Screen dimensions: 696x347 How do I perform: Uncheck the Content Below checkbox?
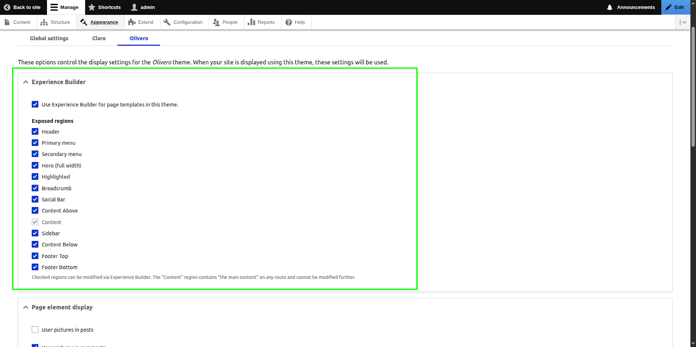click(x=35, y=245)
